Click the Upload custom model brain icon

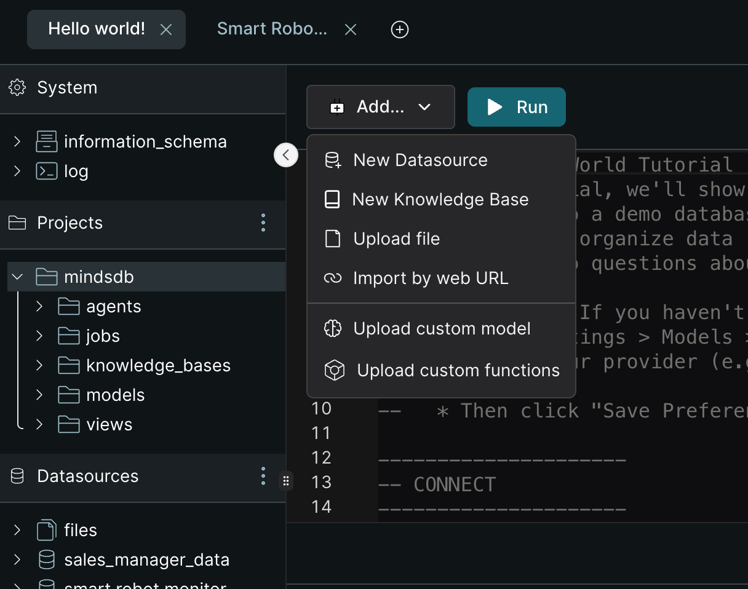[332, 328]
